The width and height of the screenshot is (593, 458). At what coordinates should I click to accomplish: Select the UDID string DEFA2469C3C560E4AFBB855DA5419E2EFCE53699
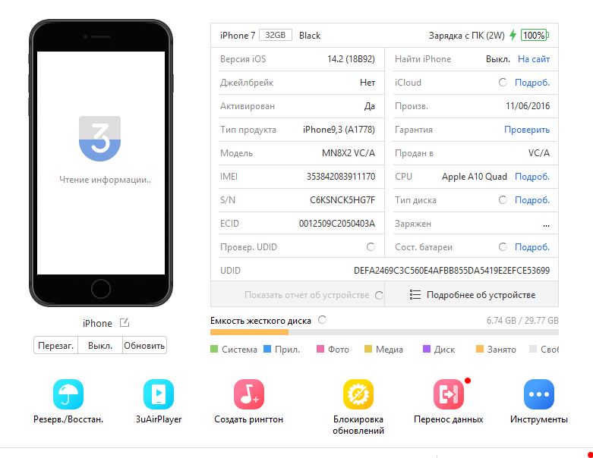pyautogui.click(x=452, y=271)
